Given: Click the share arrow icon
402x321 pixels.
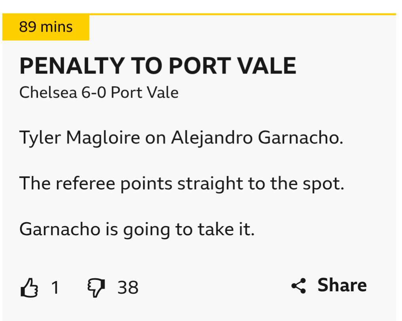Looking at the screenshot, I should (x=299, y=285).
